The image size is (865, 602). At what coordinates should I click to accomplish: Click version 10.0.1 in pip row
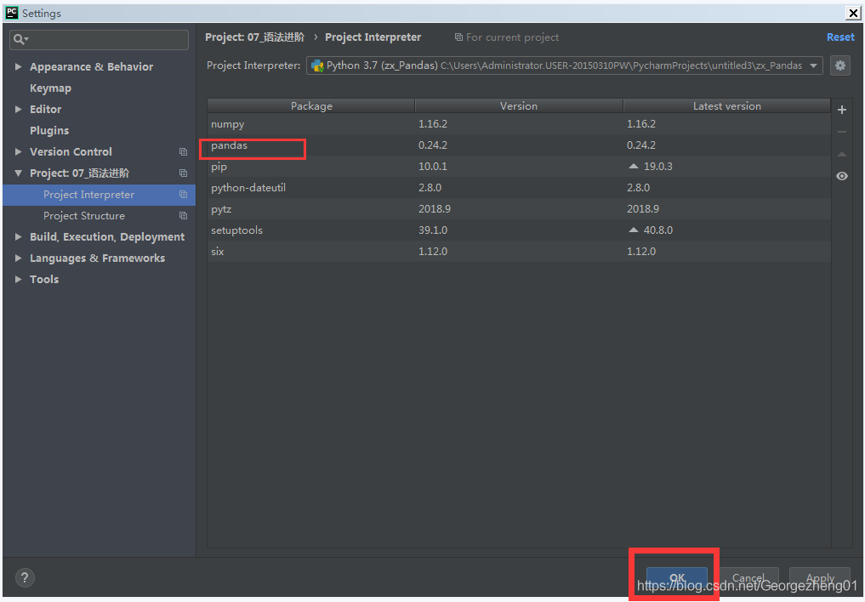[432, 167]
